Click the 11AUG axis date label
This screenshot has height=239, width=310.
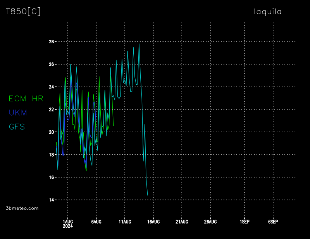(125, 222)
